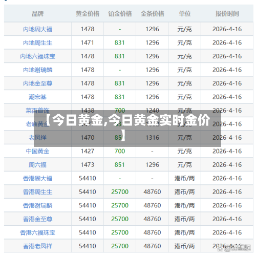Select the 金条价格 column header
Viewport: 256px width, 257px height.
[152, 14]
